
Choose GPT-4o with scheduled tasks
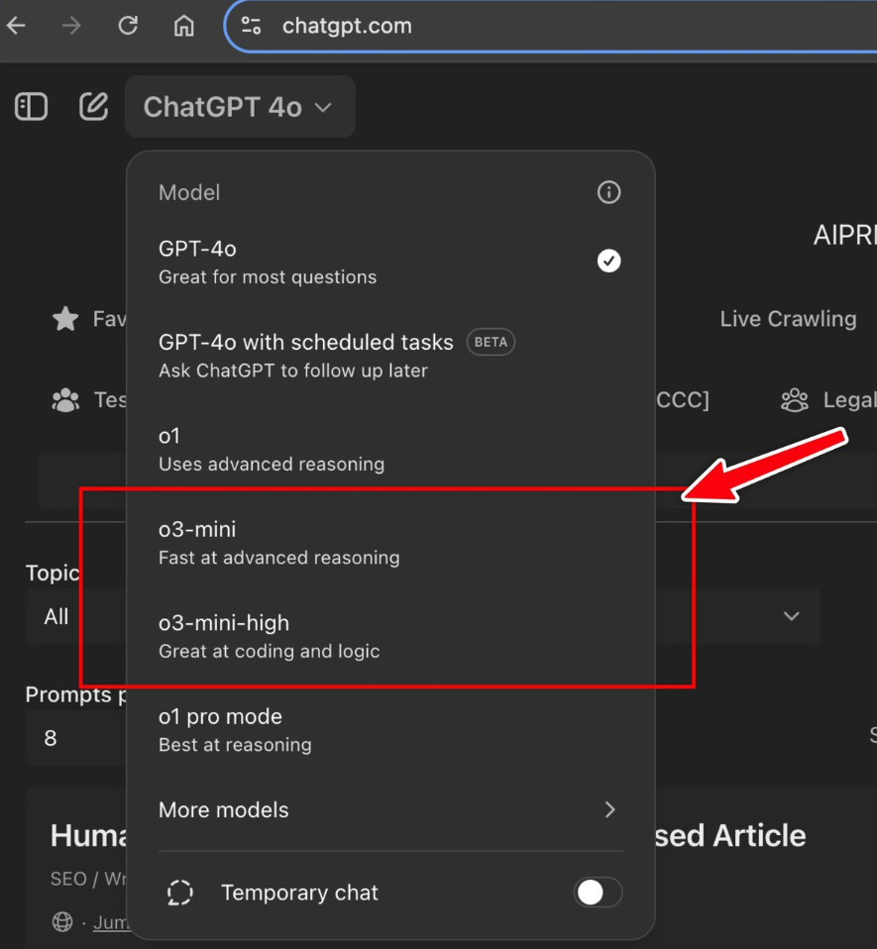point(389,356)
